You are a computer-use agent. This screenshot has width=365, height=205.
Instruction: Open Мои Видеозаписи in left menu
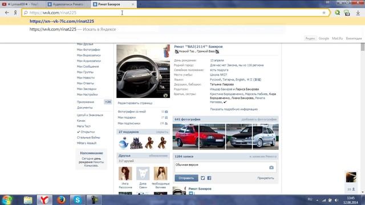(89, 55)
